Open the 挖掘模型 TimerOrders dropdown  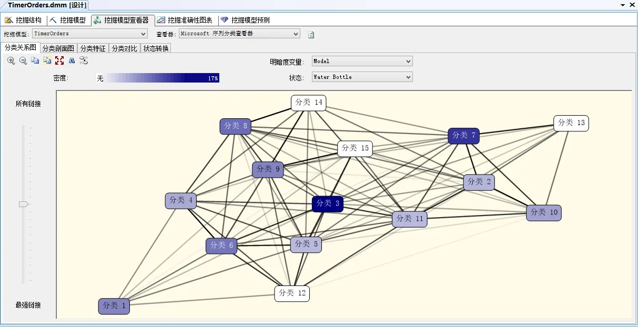pos(90,34)
